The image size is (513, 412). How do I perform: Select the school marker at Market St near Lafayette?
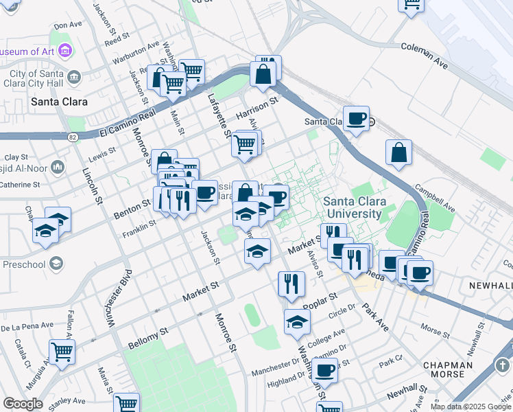point(257,252)
